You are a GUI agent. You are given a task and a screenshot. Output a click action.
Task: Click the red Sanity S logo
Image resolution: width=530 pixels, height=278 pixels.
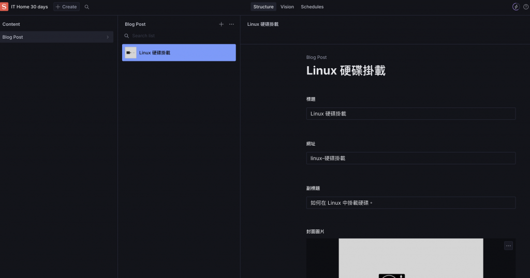(4, 6)
